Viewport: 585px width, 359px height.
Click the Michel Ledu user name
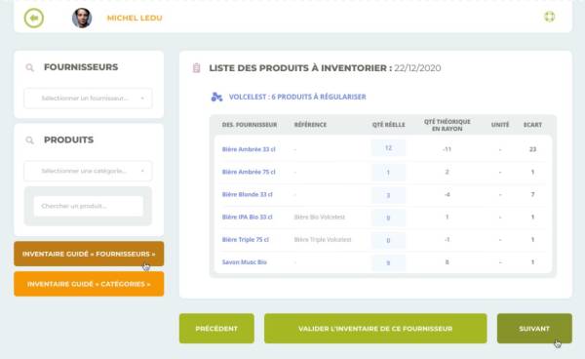pos(135,18)
